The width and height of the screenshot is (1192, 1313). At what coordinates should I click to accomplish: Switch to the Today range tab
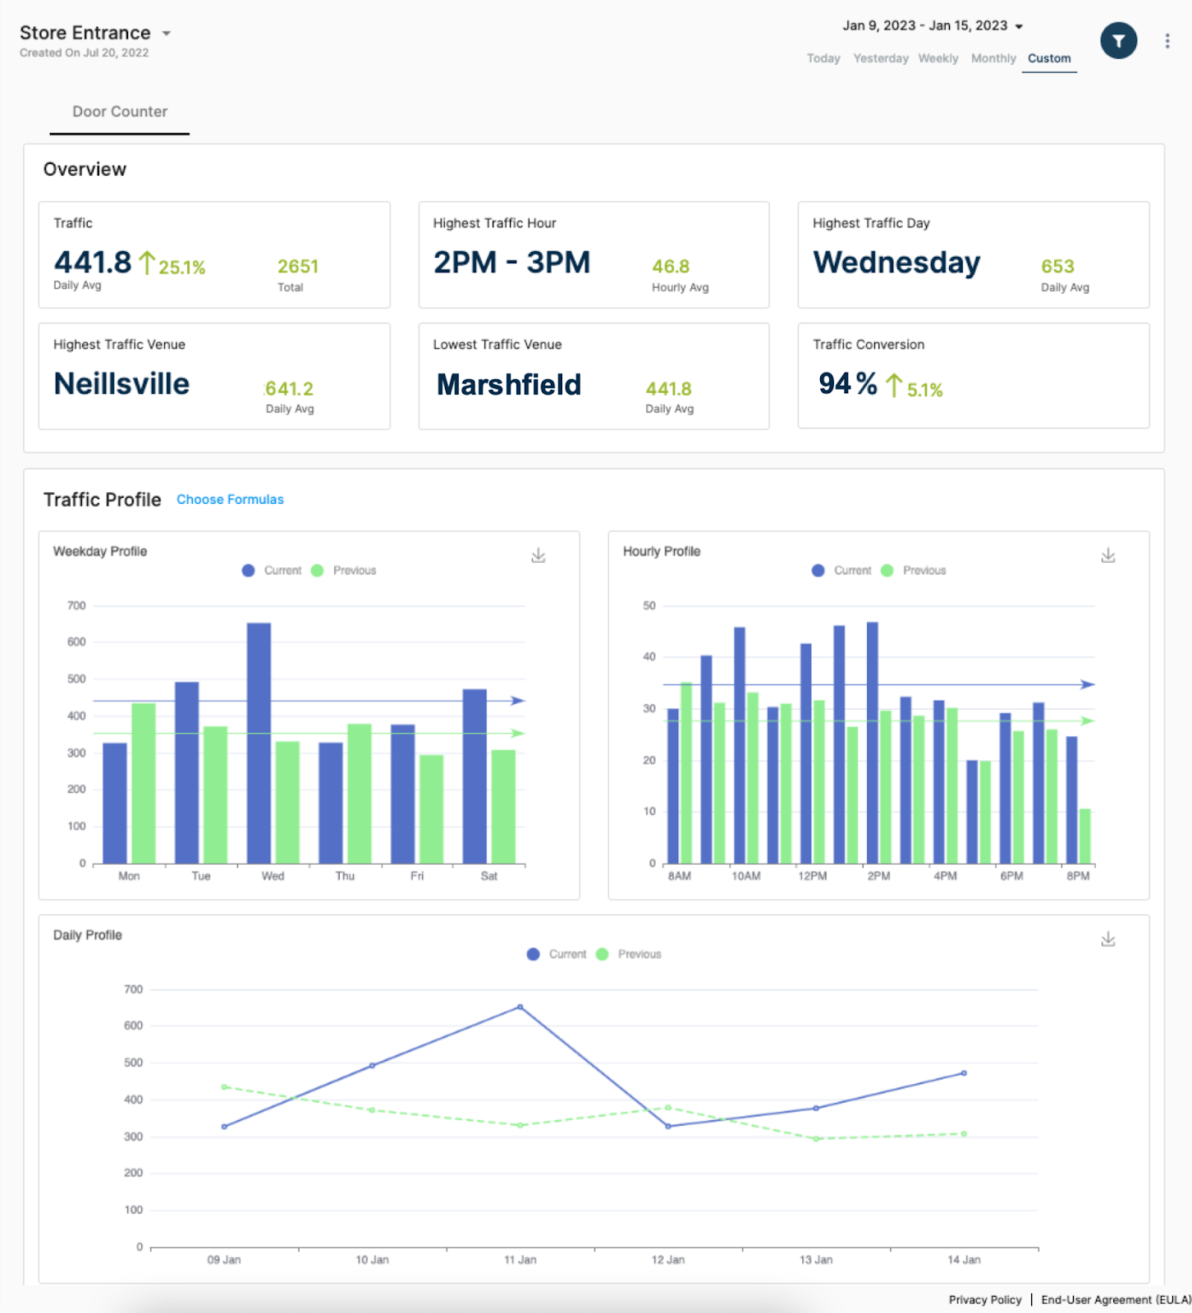click(823, 58)
